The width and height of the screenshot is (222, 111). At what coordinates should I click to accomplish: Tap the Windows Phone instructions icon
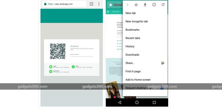click(51, 72)
